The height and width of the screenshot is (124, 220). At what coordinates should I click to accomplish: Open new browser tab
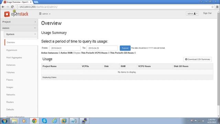tap(36, 2)
